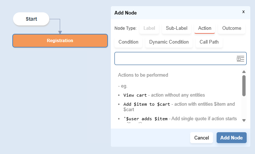Choose the Sub-Label node type
This screenshot has height=154, width=255.
(x=176, y=28)
